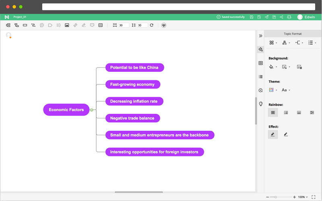Remove the background image via trash icon
Image resolution: width=322 pixels, height=201 pixels.
pos(299,67)
